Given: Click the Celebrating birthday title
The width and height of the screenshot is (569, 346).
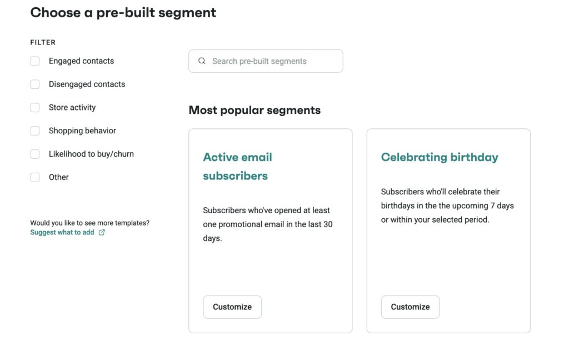Looking at the screenshot, I should pos(440,157).
